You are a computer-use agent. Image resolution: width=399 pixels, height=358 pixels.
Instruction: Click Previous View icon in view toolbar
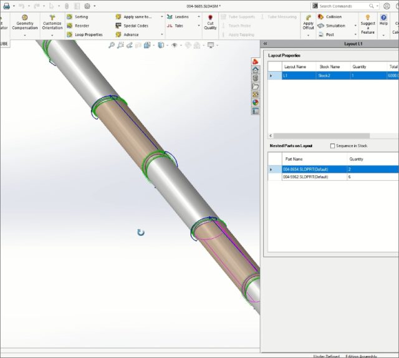(x=129, y=46)
